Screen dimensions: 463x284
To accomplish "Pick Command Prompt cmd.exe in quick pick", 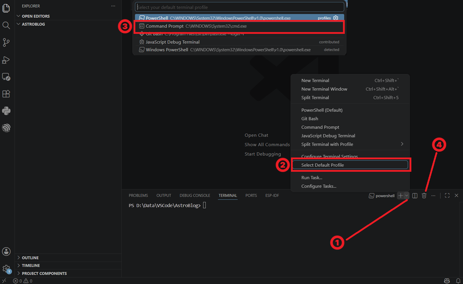I will pos(239,26).
